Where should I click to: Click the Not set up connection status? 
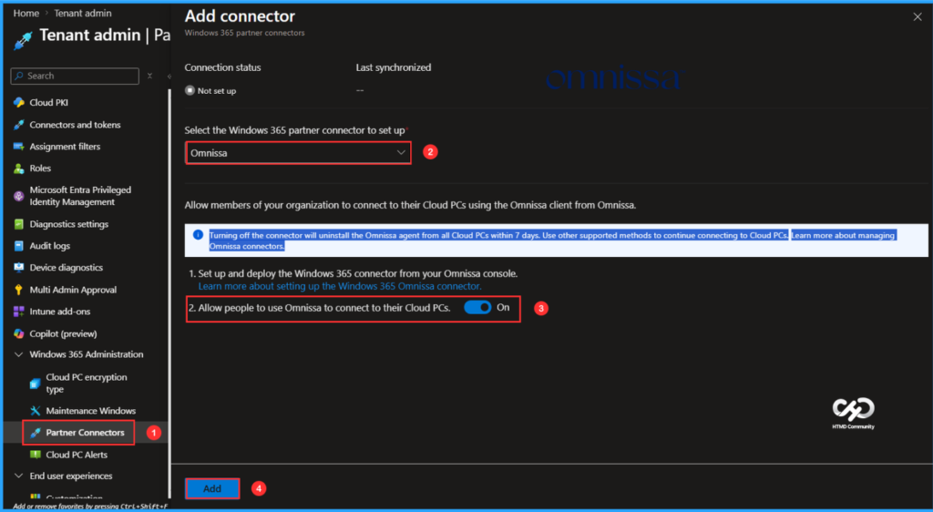click(210, 91)
